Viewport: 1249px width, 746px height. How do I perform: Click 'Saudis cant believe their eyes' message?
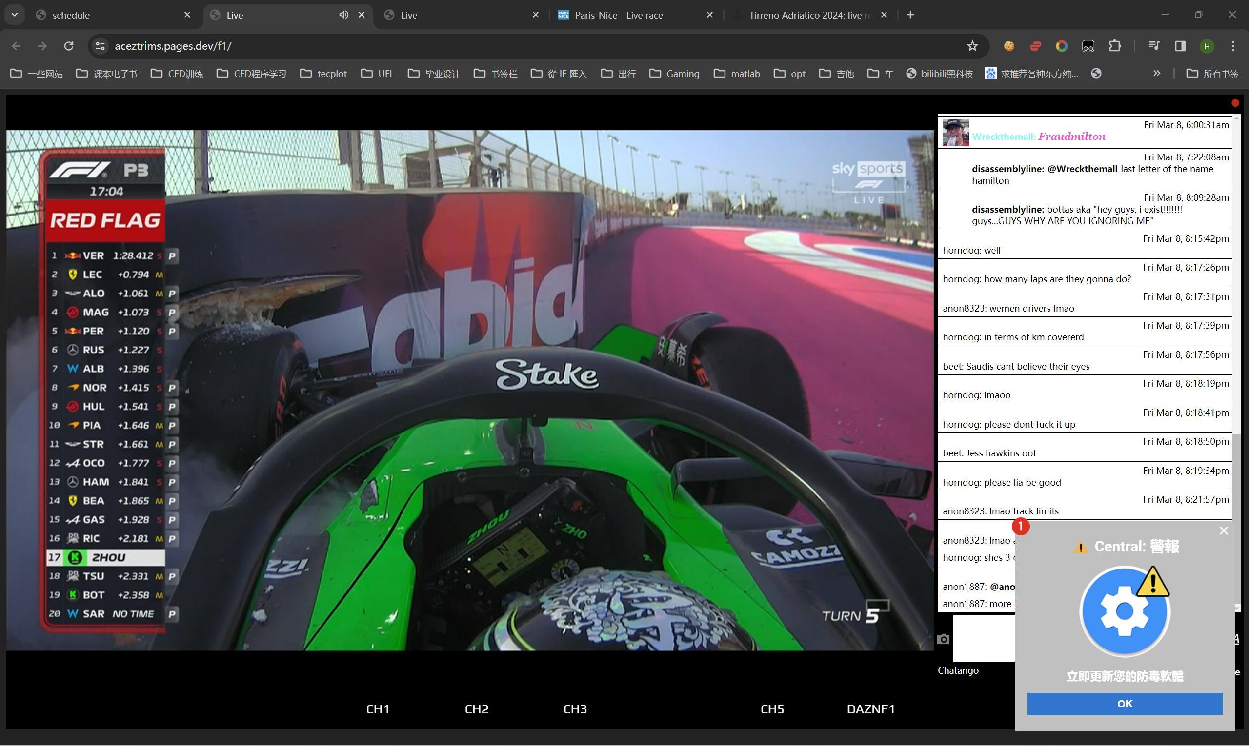coord(1016,366)
